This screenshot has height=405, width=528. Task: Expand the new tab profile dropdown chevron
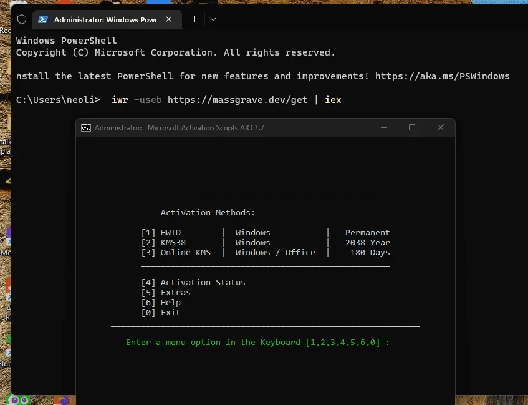coord(213,19)
